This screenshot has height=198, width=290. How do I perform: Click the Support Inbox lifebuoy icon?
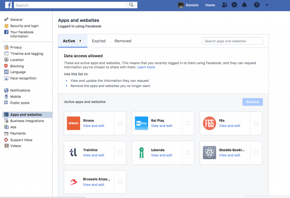coord(6,140)
